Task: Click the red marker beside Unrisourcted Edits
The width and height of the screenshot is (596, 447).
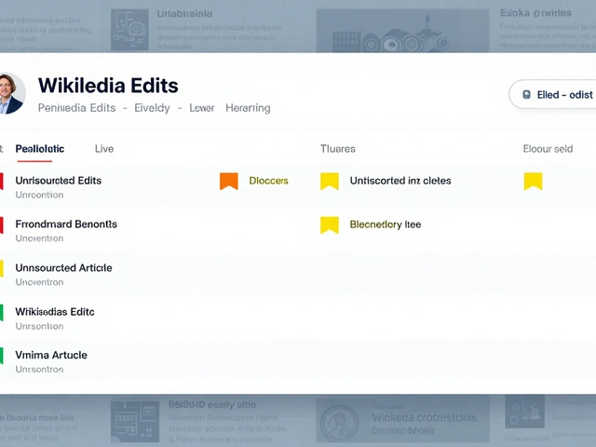Action: click(x=2, y=182)
